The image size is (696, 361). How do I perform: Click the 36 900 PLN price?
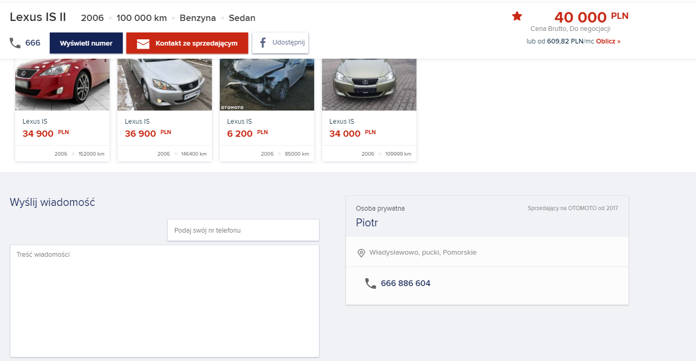[x=148, y=134]
